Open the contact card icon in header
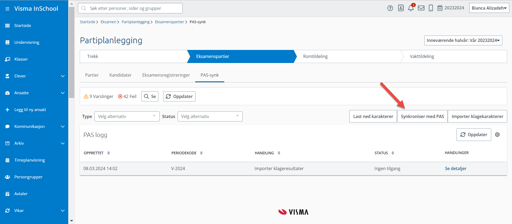Screen dimensions: 512x224 [401, 8]
